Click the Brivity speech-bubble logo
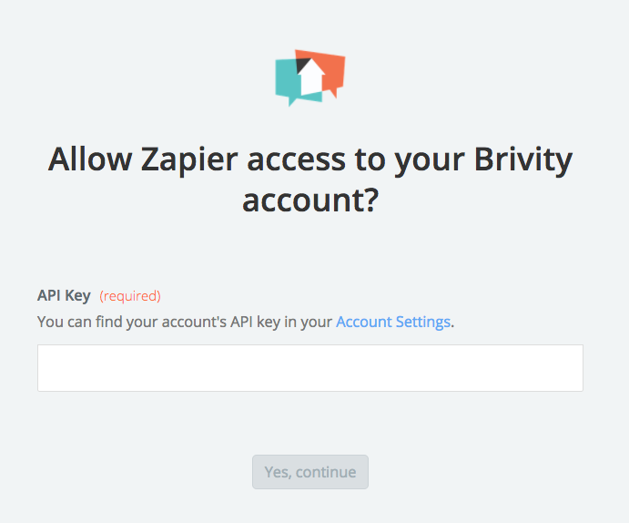 pos(310,77)
